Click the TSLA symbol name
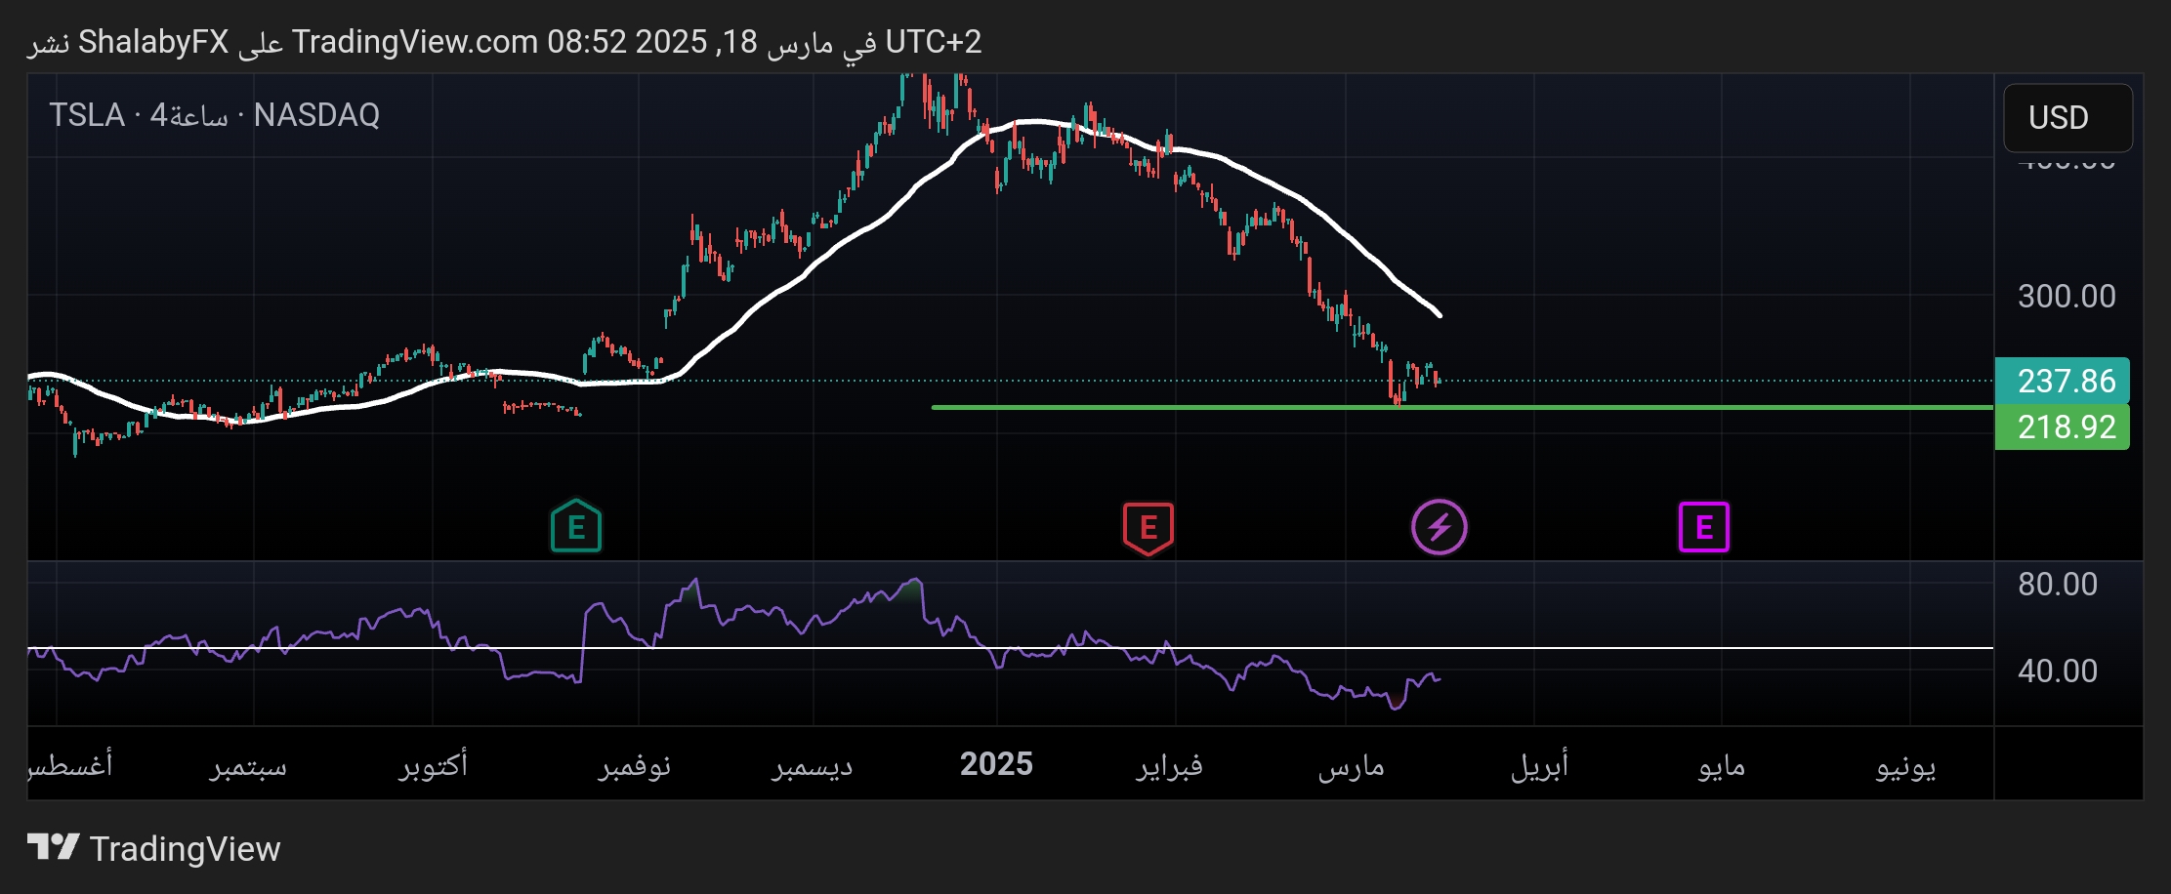 click(x=87, y=115)
